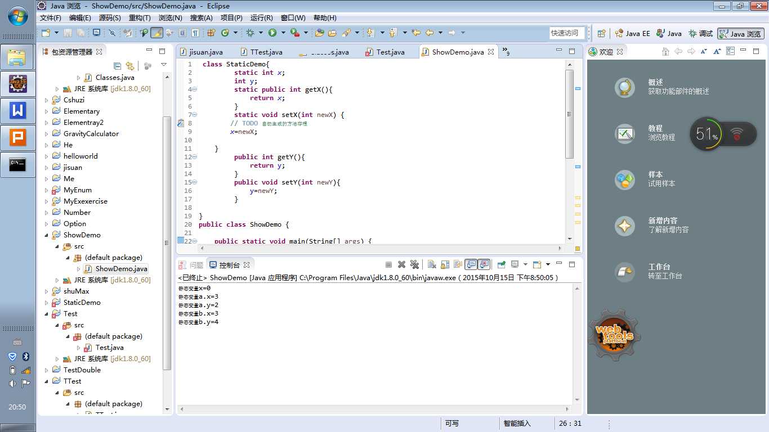Image resolution: width=769 pixels, height=432 pixels.
Task: Remove all terminated launches double-X icon
Action: point(414,264)
